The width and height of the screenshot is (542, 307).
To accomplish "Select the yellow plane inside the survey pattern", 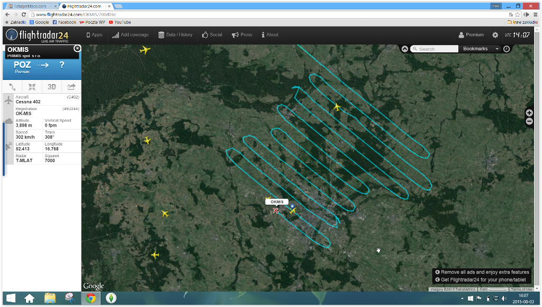I will (337, 107).
